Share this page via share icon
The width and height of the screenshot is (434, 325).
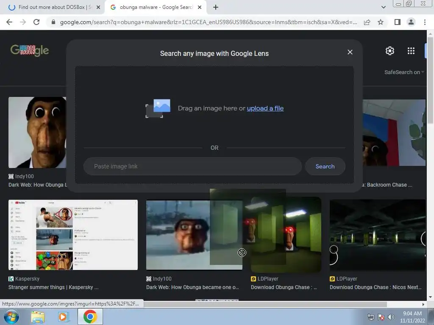click(x=367, y=22)
